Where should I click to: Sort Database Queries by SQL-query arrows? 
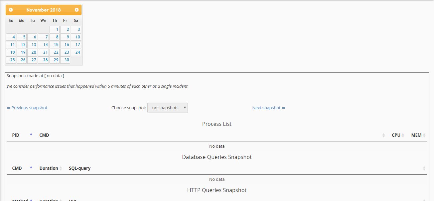(x=424, y=168)
